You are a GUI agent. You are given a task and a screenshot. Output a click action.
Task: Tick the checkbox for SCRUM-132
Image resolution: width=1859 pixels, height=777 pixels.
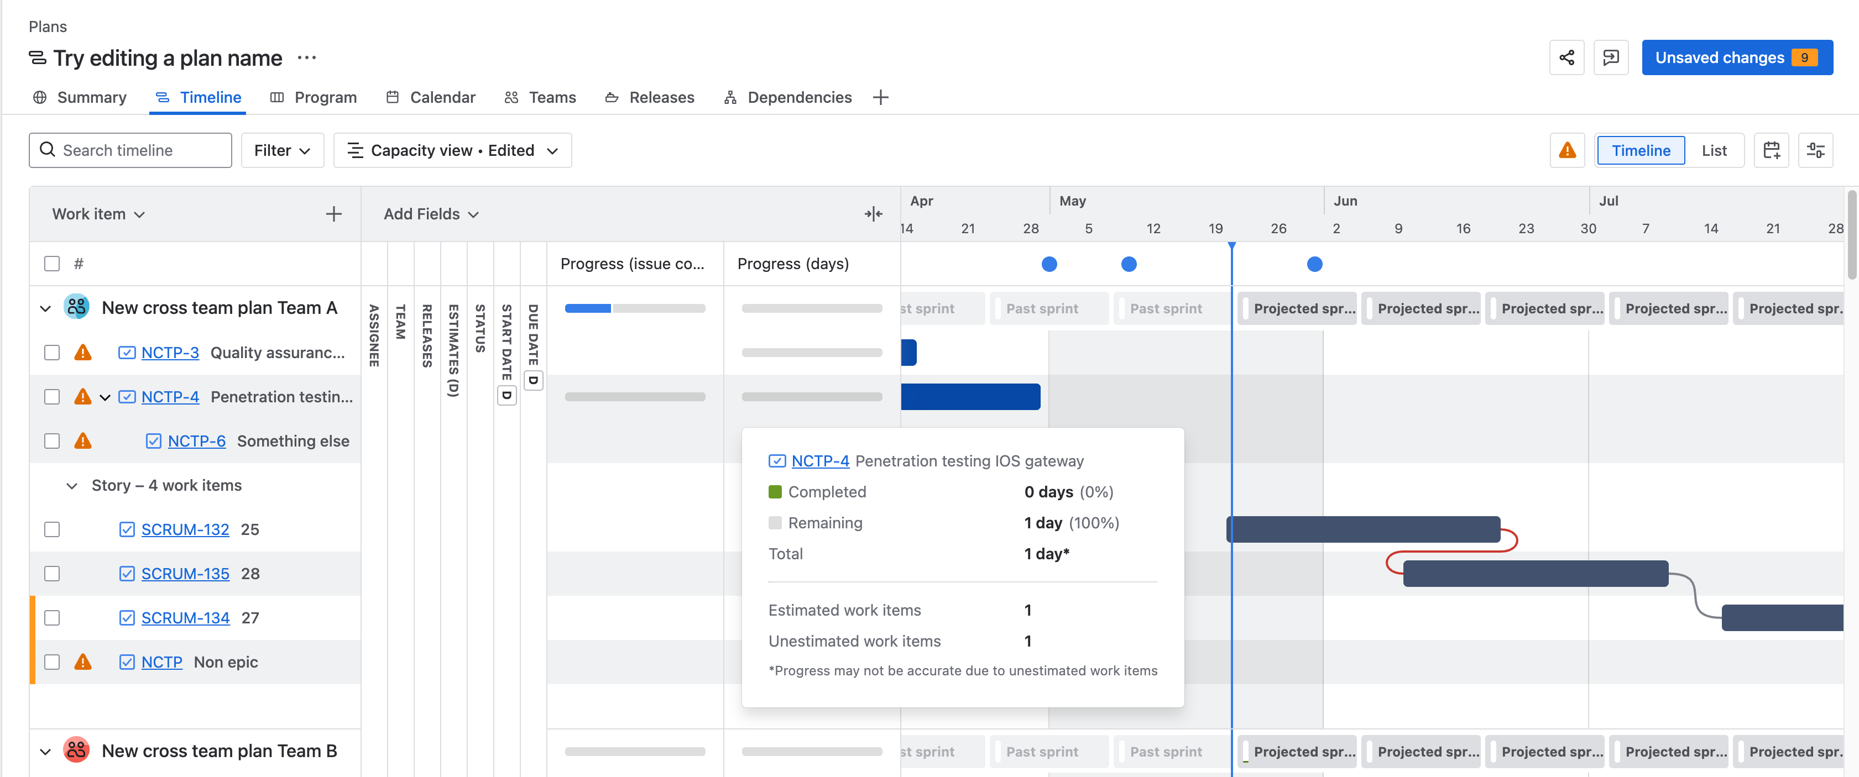52,529
